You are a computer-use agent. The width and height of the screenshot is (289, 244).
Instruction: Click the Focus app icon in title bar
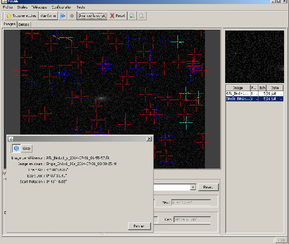coord(4,1)
